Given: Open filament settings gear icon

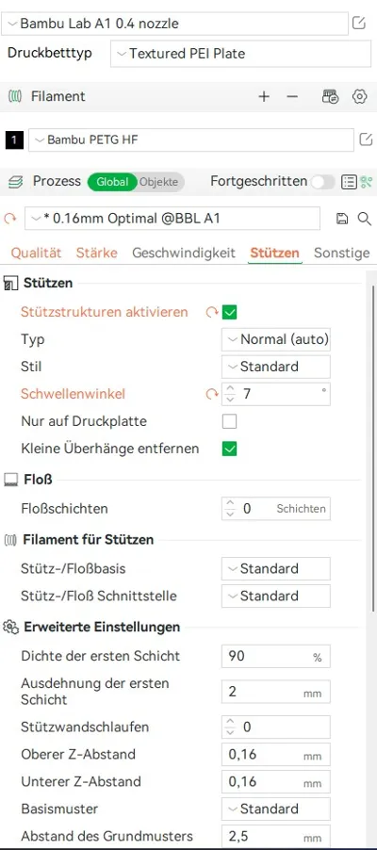Looking at the screenshot, I should click(360, 96).
